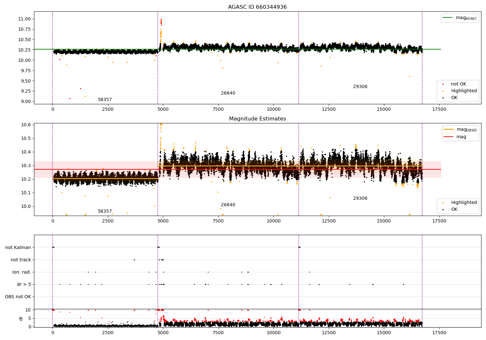Screen dimensions: 486x340
Task: Click 'Highlighted' in the top plot legend
Action: (x=460, y=91)
